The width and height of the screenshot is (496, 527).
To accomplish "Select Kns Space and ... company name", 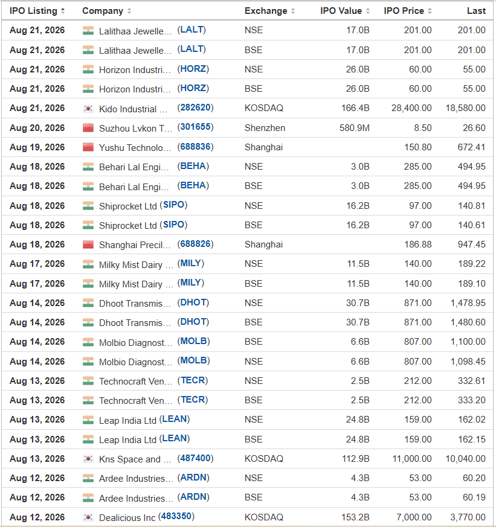I will [x=135, y=459].
